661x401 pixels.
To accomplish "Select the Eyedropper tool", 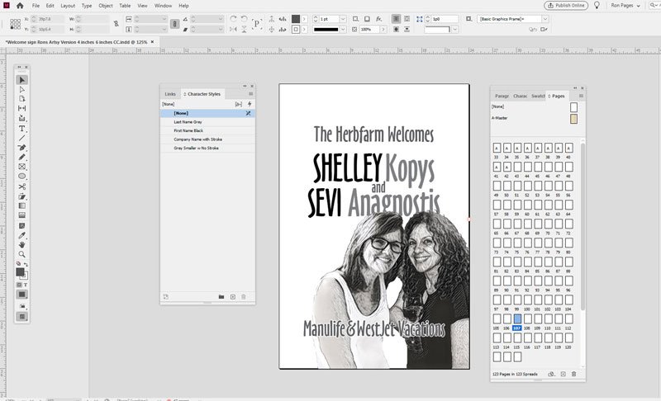I will [22, 235].
